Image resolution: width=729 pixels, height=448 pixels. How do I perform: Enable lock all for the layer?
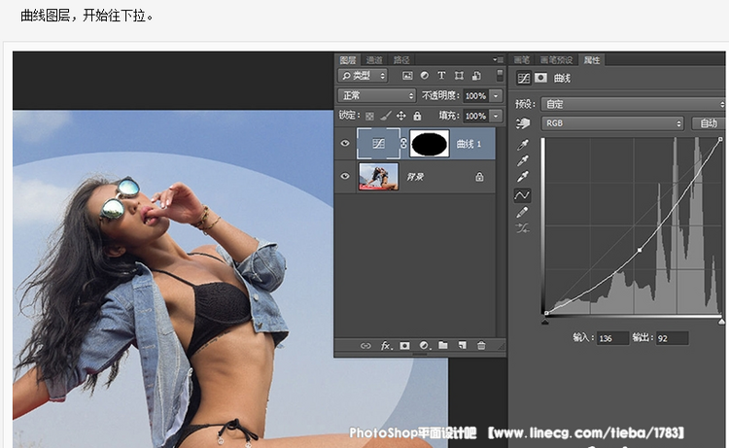pos(417,116)
